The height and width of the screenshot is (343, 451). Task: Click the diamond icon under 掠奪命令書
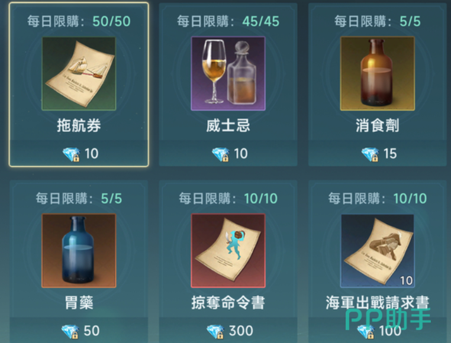coord(215,332)
